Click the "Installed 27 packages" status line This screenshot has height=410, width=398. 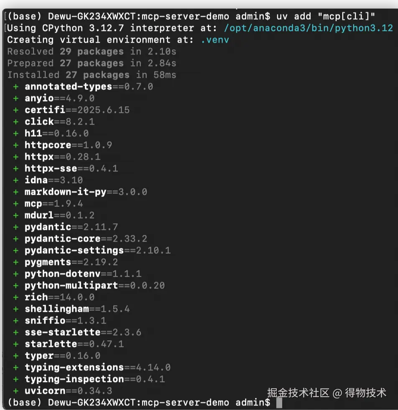pos(92,75)
